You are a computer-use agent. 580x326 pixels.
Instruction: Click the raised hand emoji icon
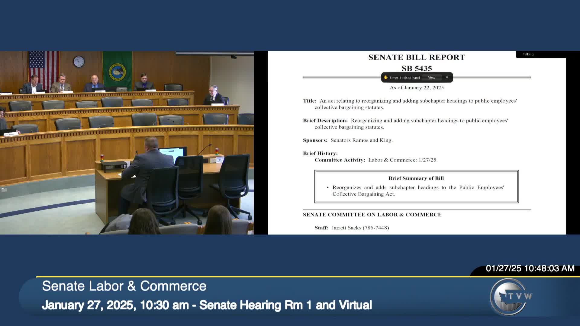(x=386, y=77)
